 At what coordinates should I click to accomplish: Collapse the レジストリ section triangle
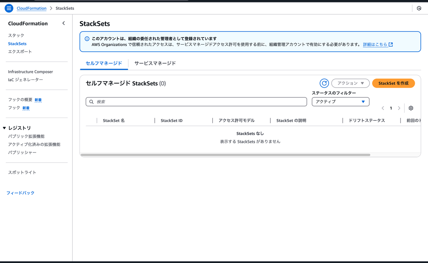click(4, 128)
